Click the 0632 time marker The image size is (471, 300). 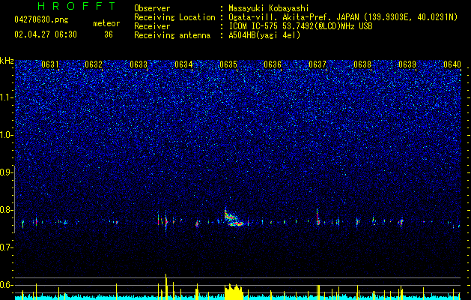point(94,64)
